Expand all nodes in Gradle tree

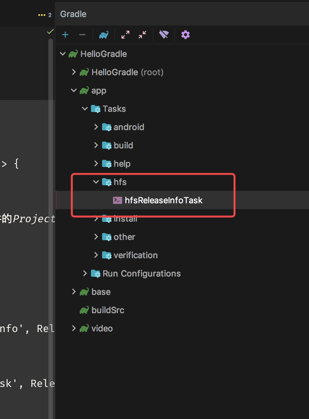125,35
